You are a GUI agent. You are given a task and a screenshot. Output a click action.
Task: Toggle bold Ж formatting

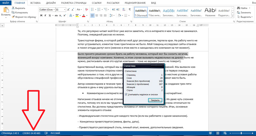pos(41,16)
